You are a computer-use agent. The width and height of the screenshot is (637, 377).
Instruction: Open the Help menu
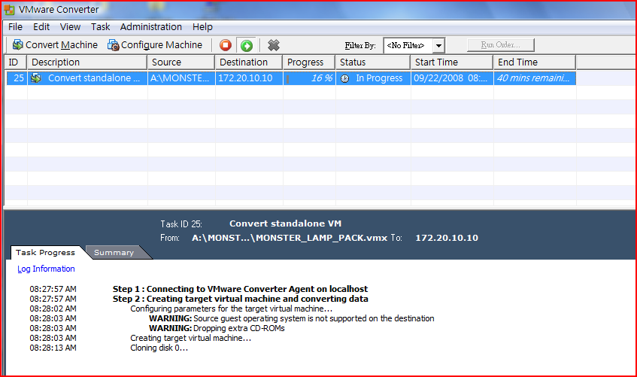203,27
